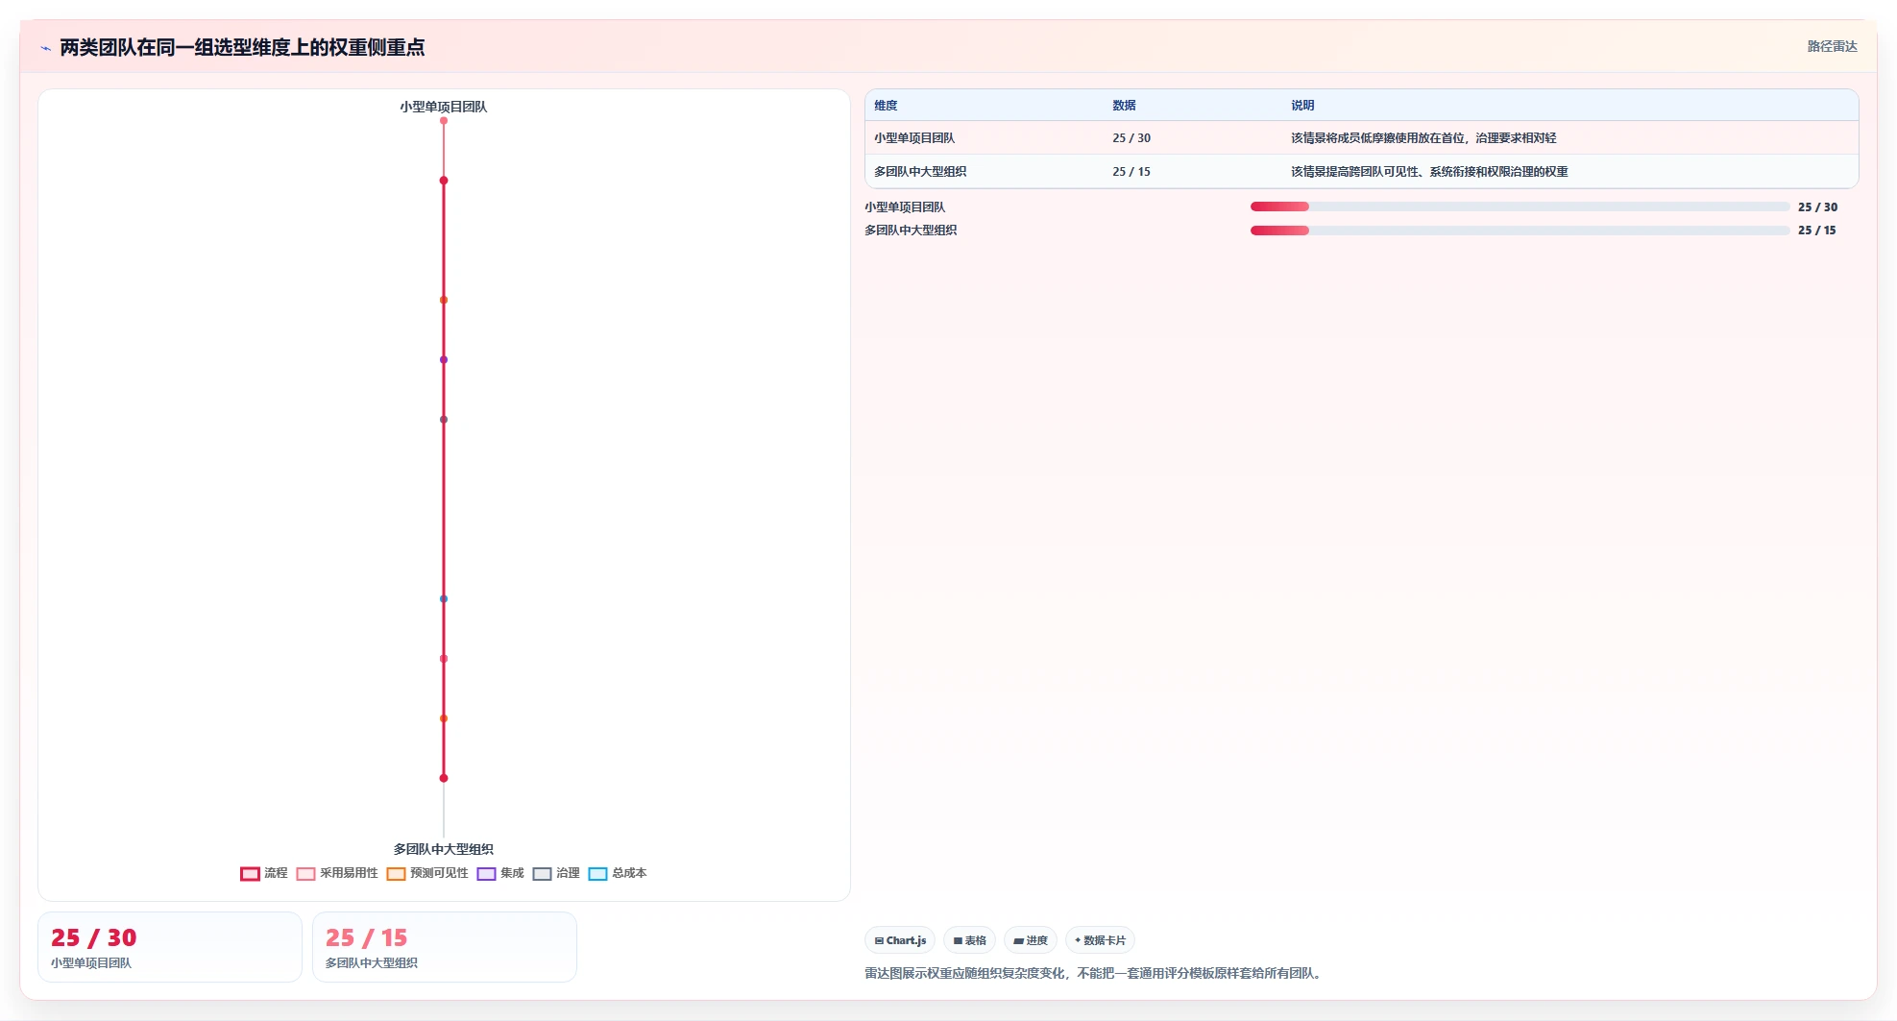The height and width of the screenshot is (1021, 1897).
Task: Hide the 治理 dataset via its legend entry
Action: pyautogui.click(x=556, y=873)
